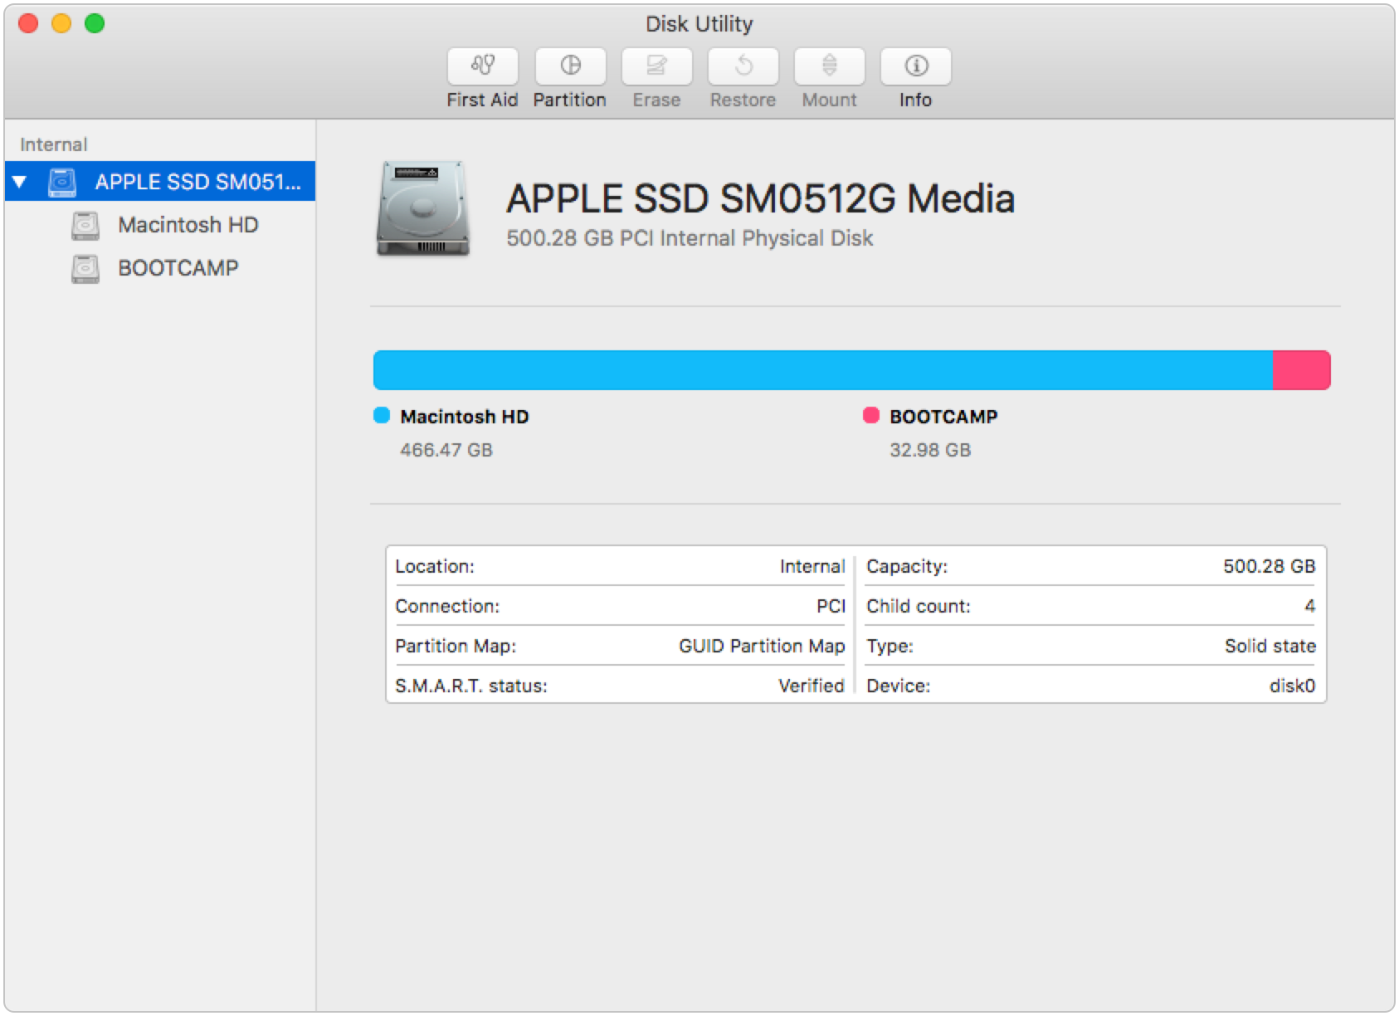Image resolution: width=1399 pixels, height=1016 pixels.
Task: Click the Partition Map: label
Action: (456, 646)
